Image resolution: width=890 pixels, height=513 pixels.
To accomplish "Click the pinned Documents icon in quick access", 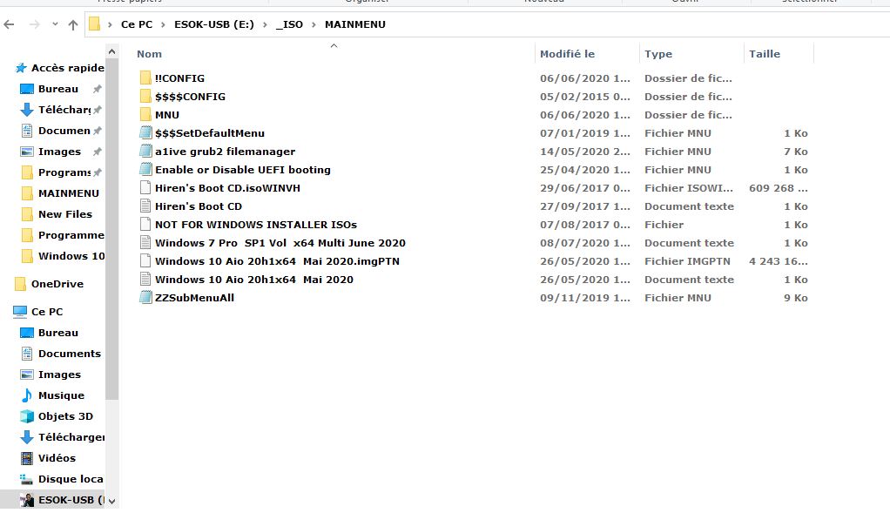I will [27, 131].
